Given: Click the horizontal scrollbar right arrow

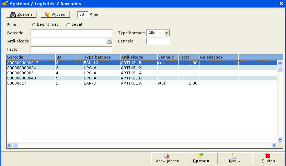Looking at the screenshot, I should point(274,145).
